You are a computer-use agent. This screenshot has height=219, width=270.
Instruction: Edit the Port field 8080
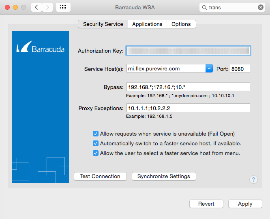pyautogui.click(x=240, y=68)
